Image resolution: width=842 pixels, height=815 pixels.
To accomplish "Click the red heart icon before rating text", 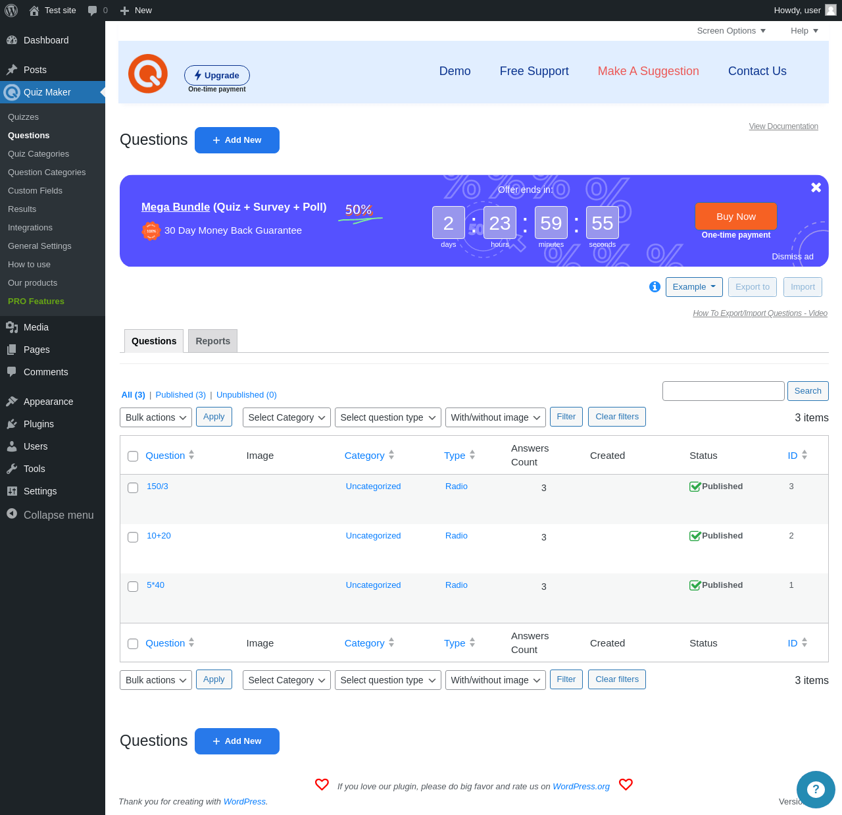I will pos(322,784).
